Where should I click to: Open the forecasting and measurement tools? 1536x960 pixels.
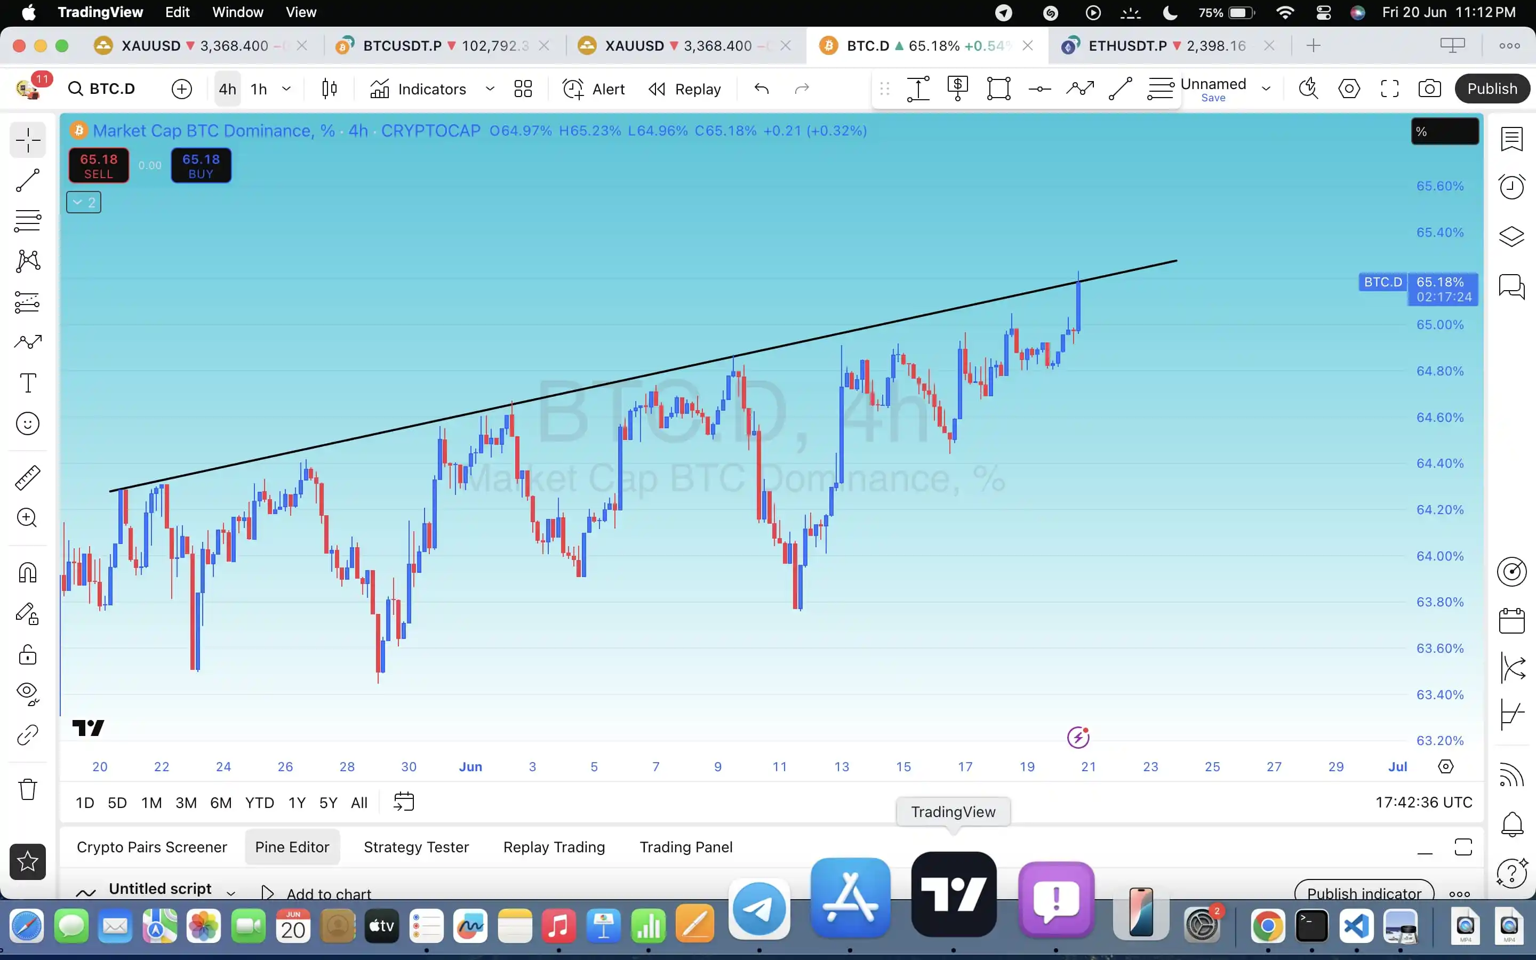[x=28, y=302]
